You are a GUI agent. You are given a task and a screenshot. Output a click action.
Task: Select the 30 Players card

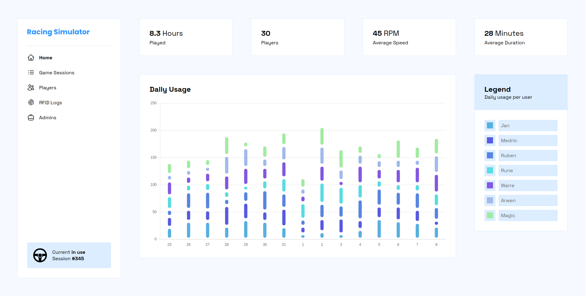pos(298,37)
